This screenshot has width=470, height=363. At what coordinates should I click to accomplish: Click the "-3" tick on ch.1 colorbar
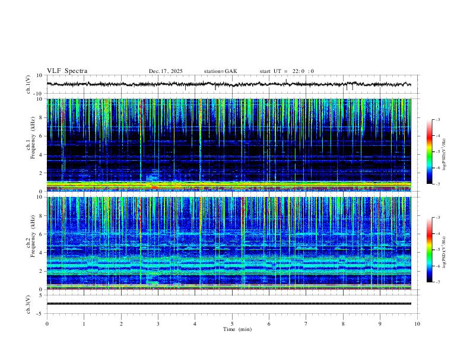(438, 119)
